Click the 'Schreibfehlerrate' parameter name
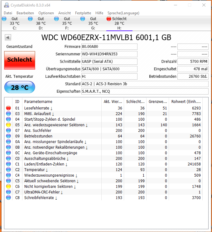Screen dimensions: 212x232 (39, 198)
